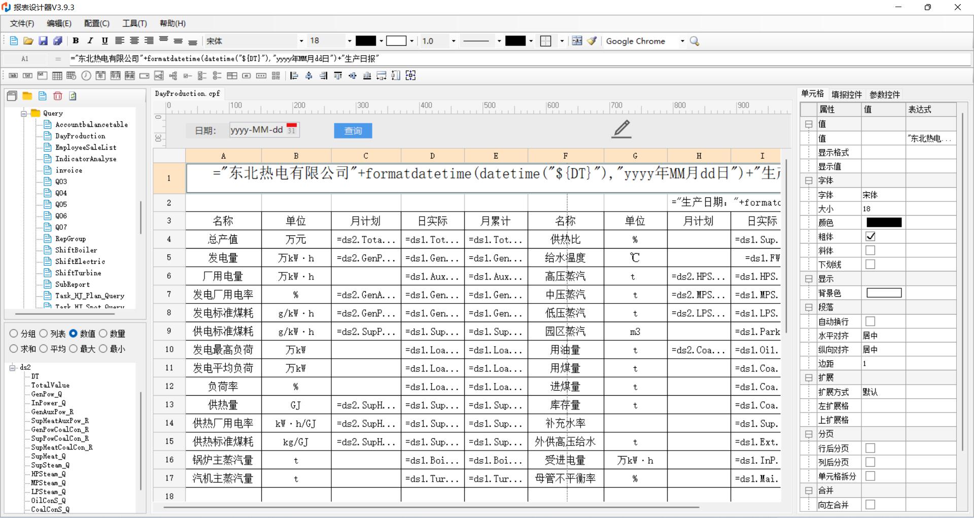Uncheck the 粗体 checkbox in properties
The width and height of the screenshot is (974, 518).
coord(870,236)
